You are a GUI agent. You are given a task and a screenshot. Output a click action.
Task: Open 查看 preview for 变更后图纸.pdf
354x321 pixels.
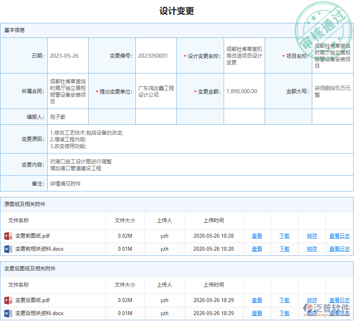point(257,300)
